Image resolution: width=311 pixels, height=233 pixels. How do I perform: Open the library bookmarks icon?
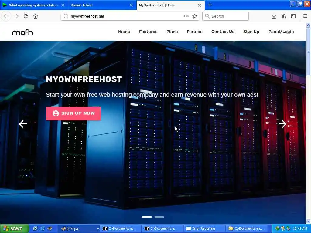click(284, 16)
